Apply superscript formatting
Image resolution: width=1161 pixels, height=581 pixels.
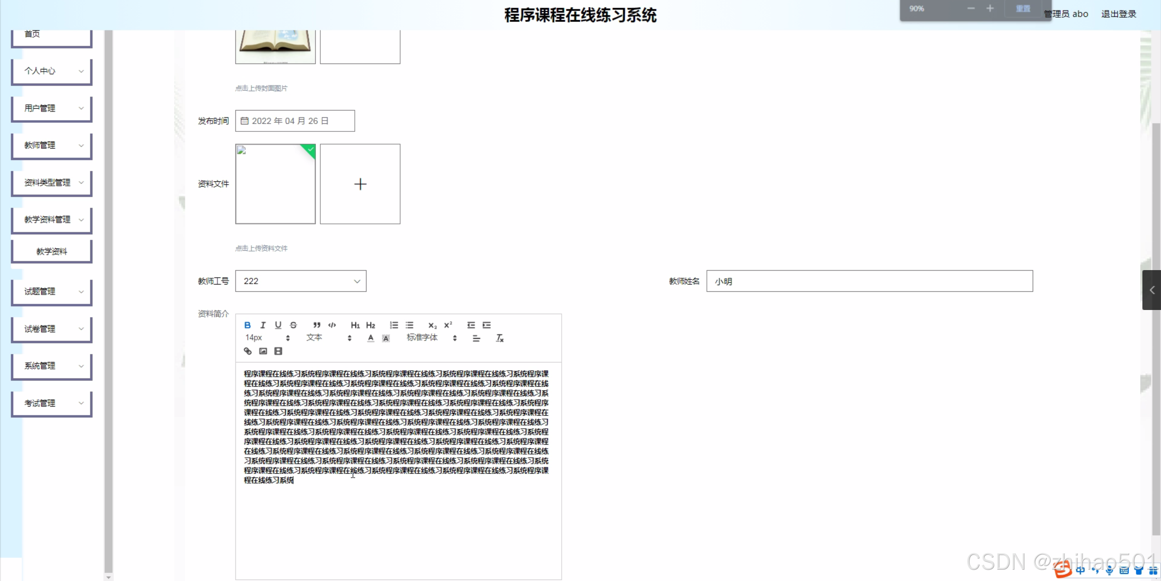coord(448,325)
